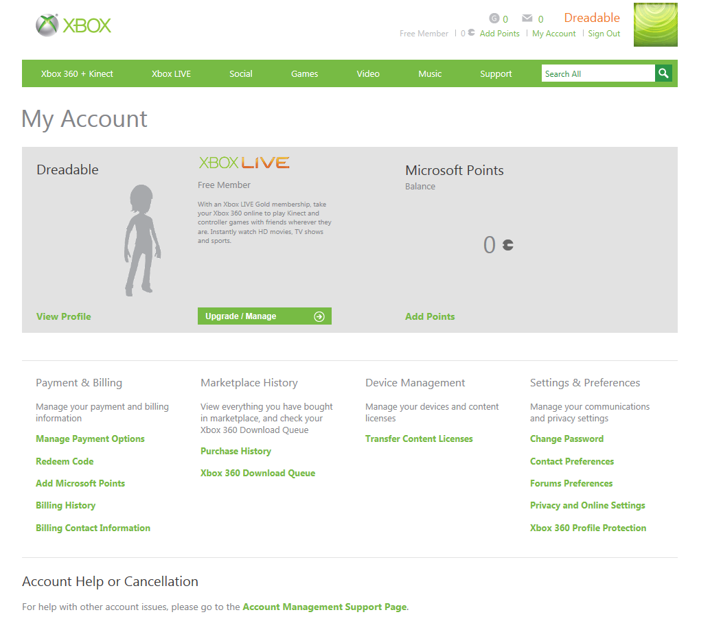Screen dimensions: 710x619
Task: Click the large Microsoft Points balance 0
Action: click(489, 245)
